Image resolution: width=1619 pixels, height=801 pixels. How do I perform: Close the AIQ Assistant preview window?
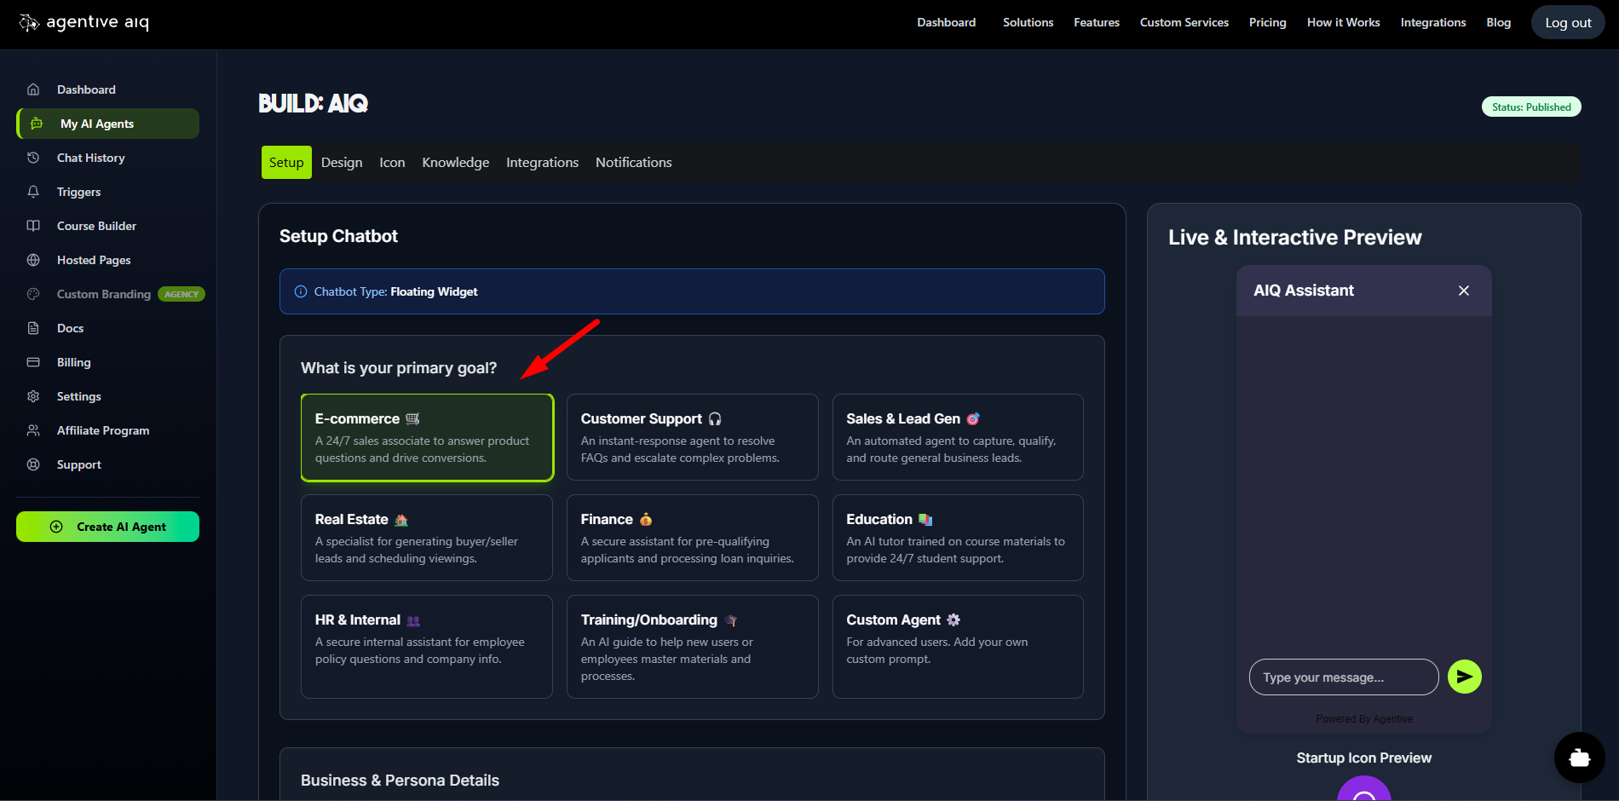click(x=1463, y=291)
